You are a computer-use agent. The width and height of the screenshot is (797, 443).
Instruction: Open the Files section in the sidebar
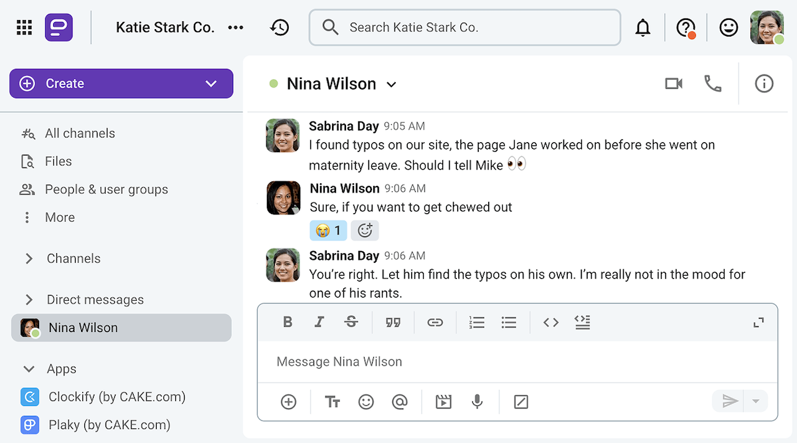58,161
